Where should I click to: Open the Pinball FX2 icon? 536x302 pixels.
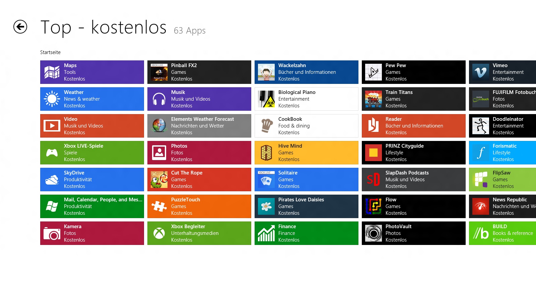pos(159,72)
